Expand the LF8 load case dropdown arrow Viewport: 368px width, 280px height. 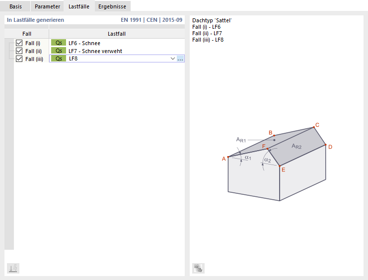pos(173,58)
